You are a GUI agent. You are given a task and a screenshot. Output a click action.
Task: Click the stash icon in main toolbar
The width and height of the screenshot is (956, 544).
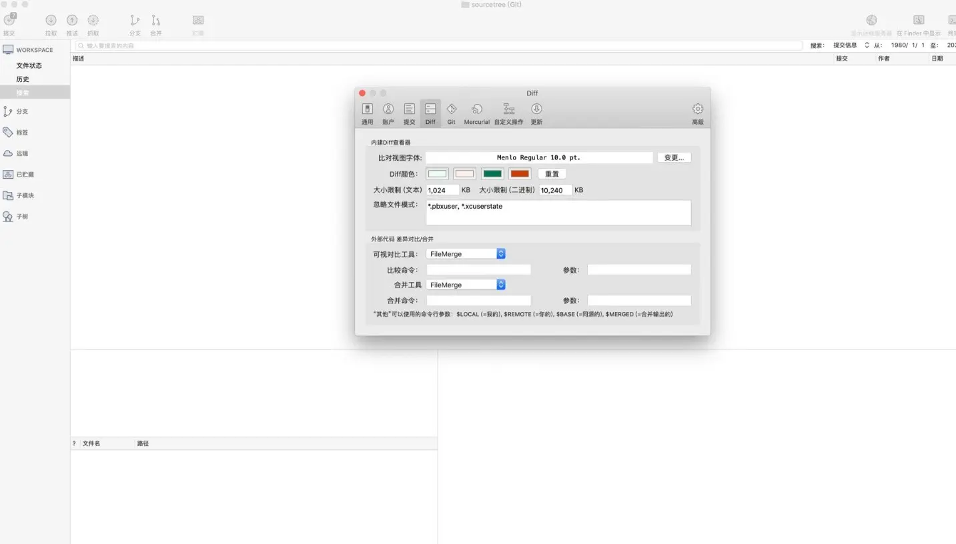click(x=198, y=20)
